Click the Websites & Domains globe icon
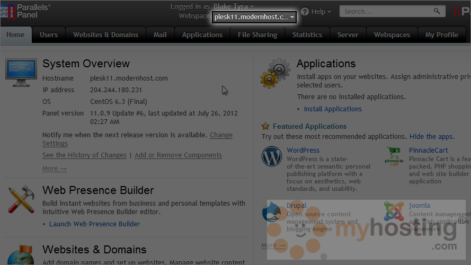The height and width of the screenshot is (265, 471). pyautogui.click(x=21, y=255)
